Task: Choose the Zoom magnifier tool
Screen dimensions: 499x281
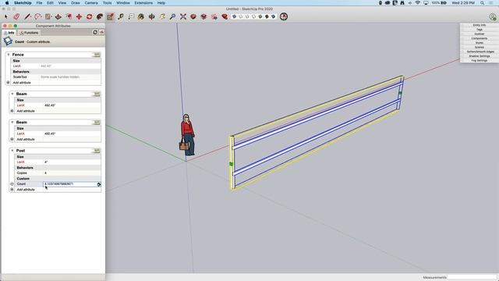Action: point(172,16)
